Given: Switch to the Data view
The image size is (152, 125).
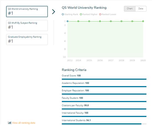Looking at the screenshot, I should pyautogui.click(x=141, y=9).
